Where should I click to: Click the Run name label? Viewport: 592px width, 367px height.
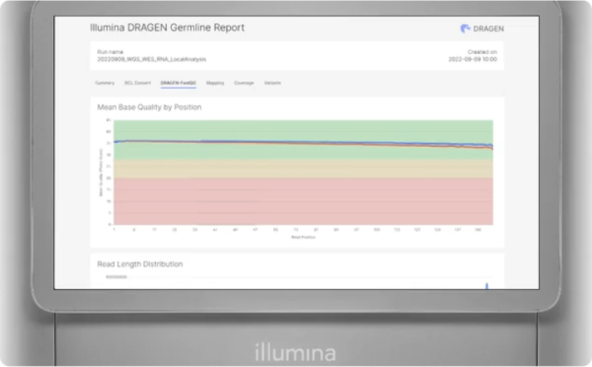click(109, 51)
